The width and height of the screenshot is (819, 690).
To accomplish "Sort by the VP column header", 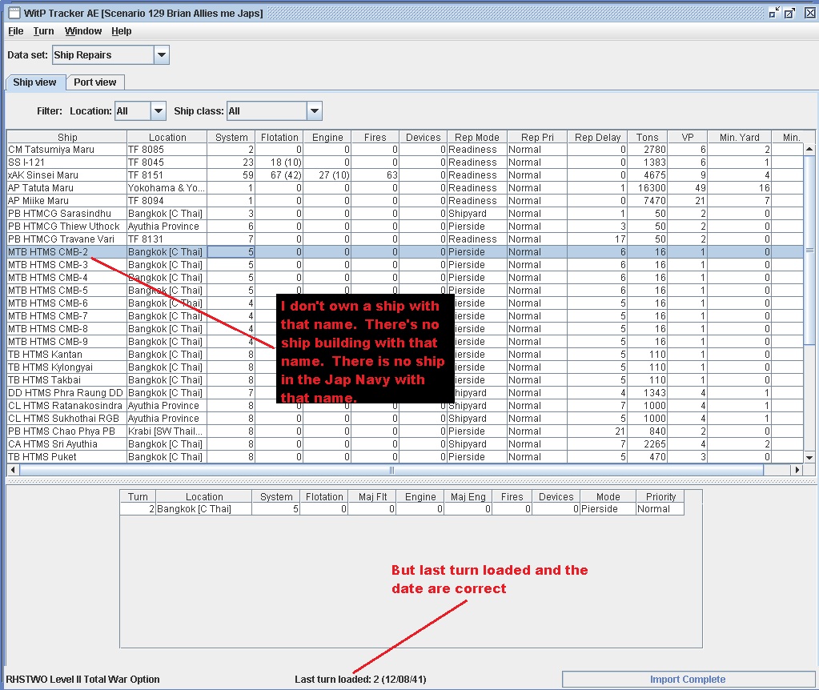I will tap(688, 137).
